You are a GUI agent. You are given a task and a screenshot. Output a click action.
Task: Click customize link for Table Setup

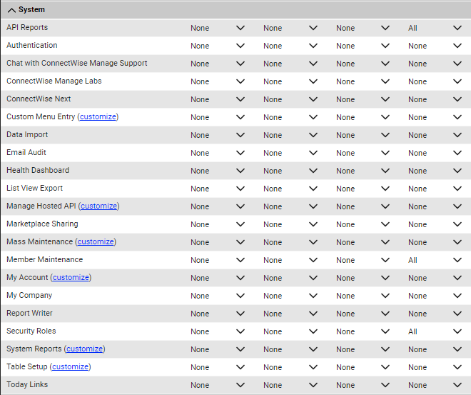(x=70, y=366)
